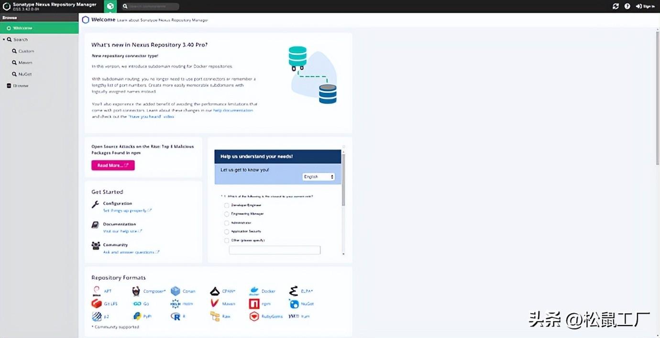This screenshot has width=660, height=338.
Task: Click the Search components field
Action: pyautogui.click(x=150, y=7)
